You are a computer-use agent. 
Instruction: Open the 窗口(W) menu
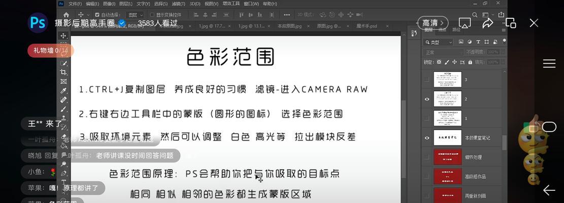pyautogui.click(x=251, y=4)
